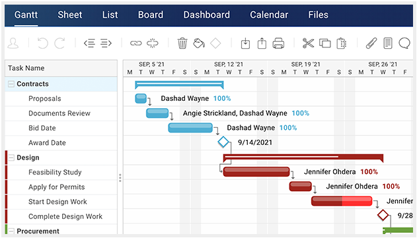The width and height of the screenshot is (417, 238).
Task: Switch to the Board tab
Action: (x=151, y=15)
